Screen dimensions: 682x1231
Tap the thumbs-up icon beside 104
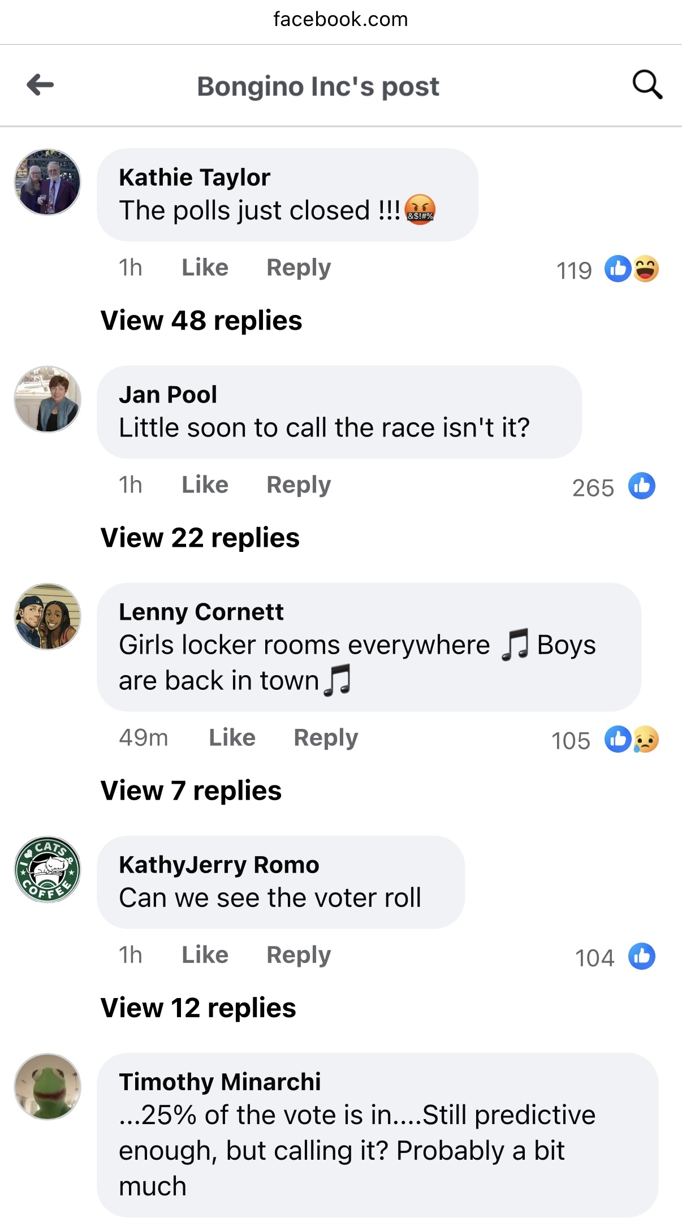642,957
